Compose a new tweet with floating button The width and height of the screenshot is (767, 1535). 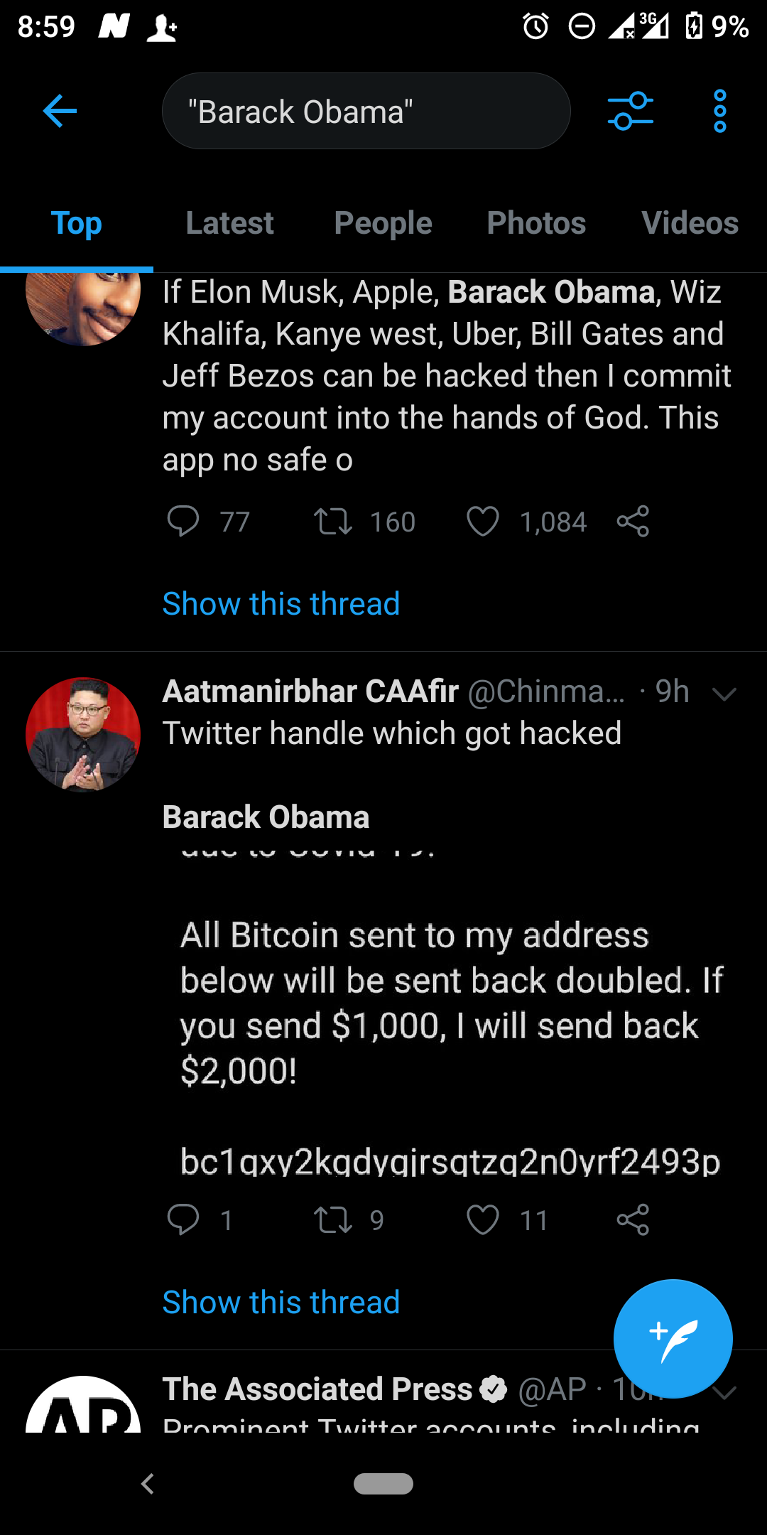click(673, 1339)
